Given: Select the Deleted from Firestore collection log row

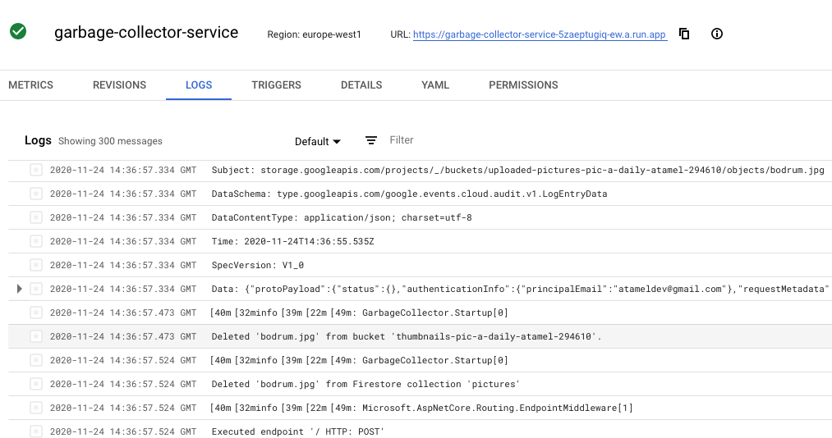Looking at the screenshot, I should (365, 384).
